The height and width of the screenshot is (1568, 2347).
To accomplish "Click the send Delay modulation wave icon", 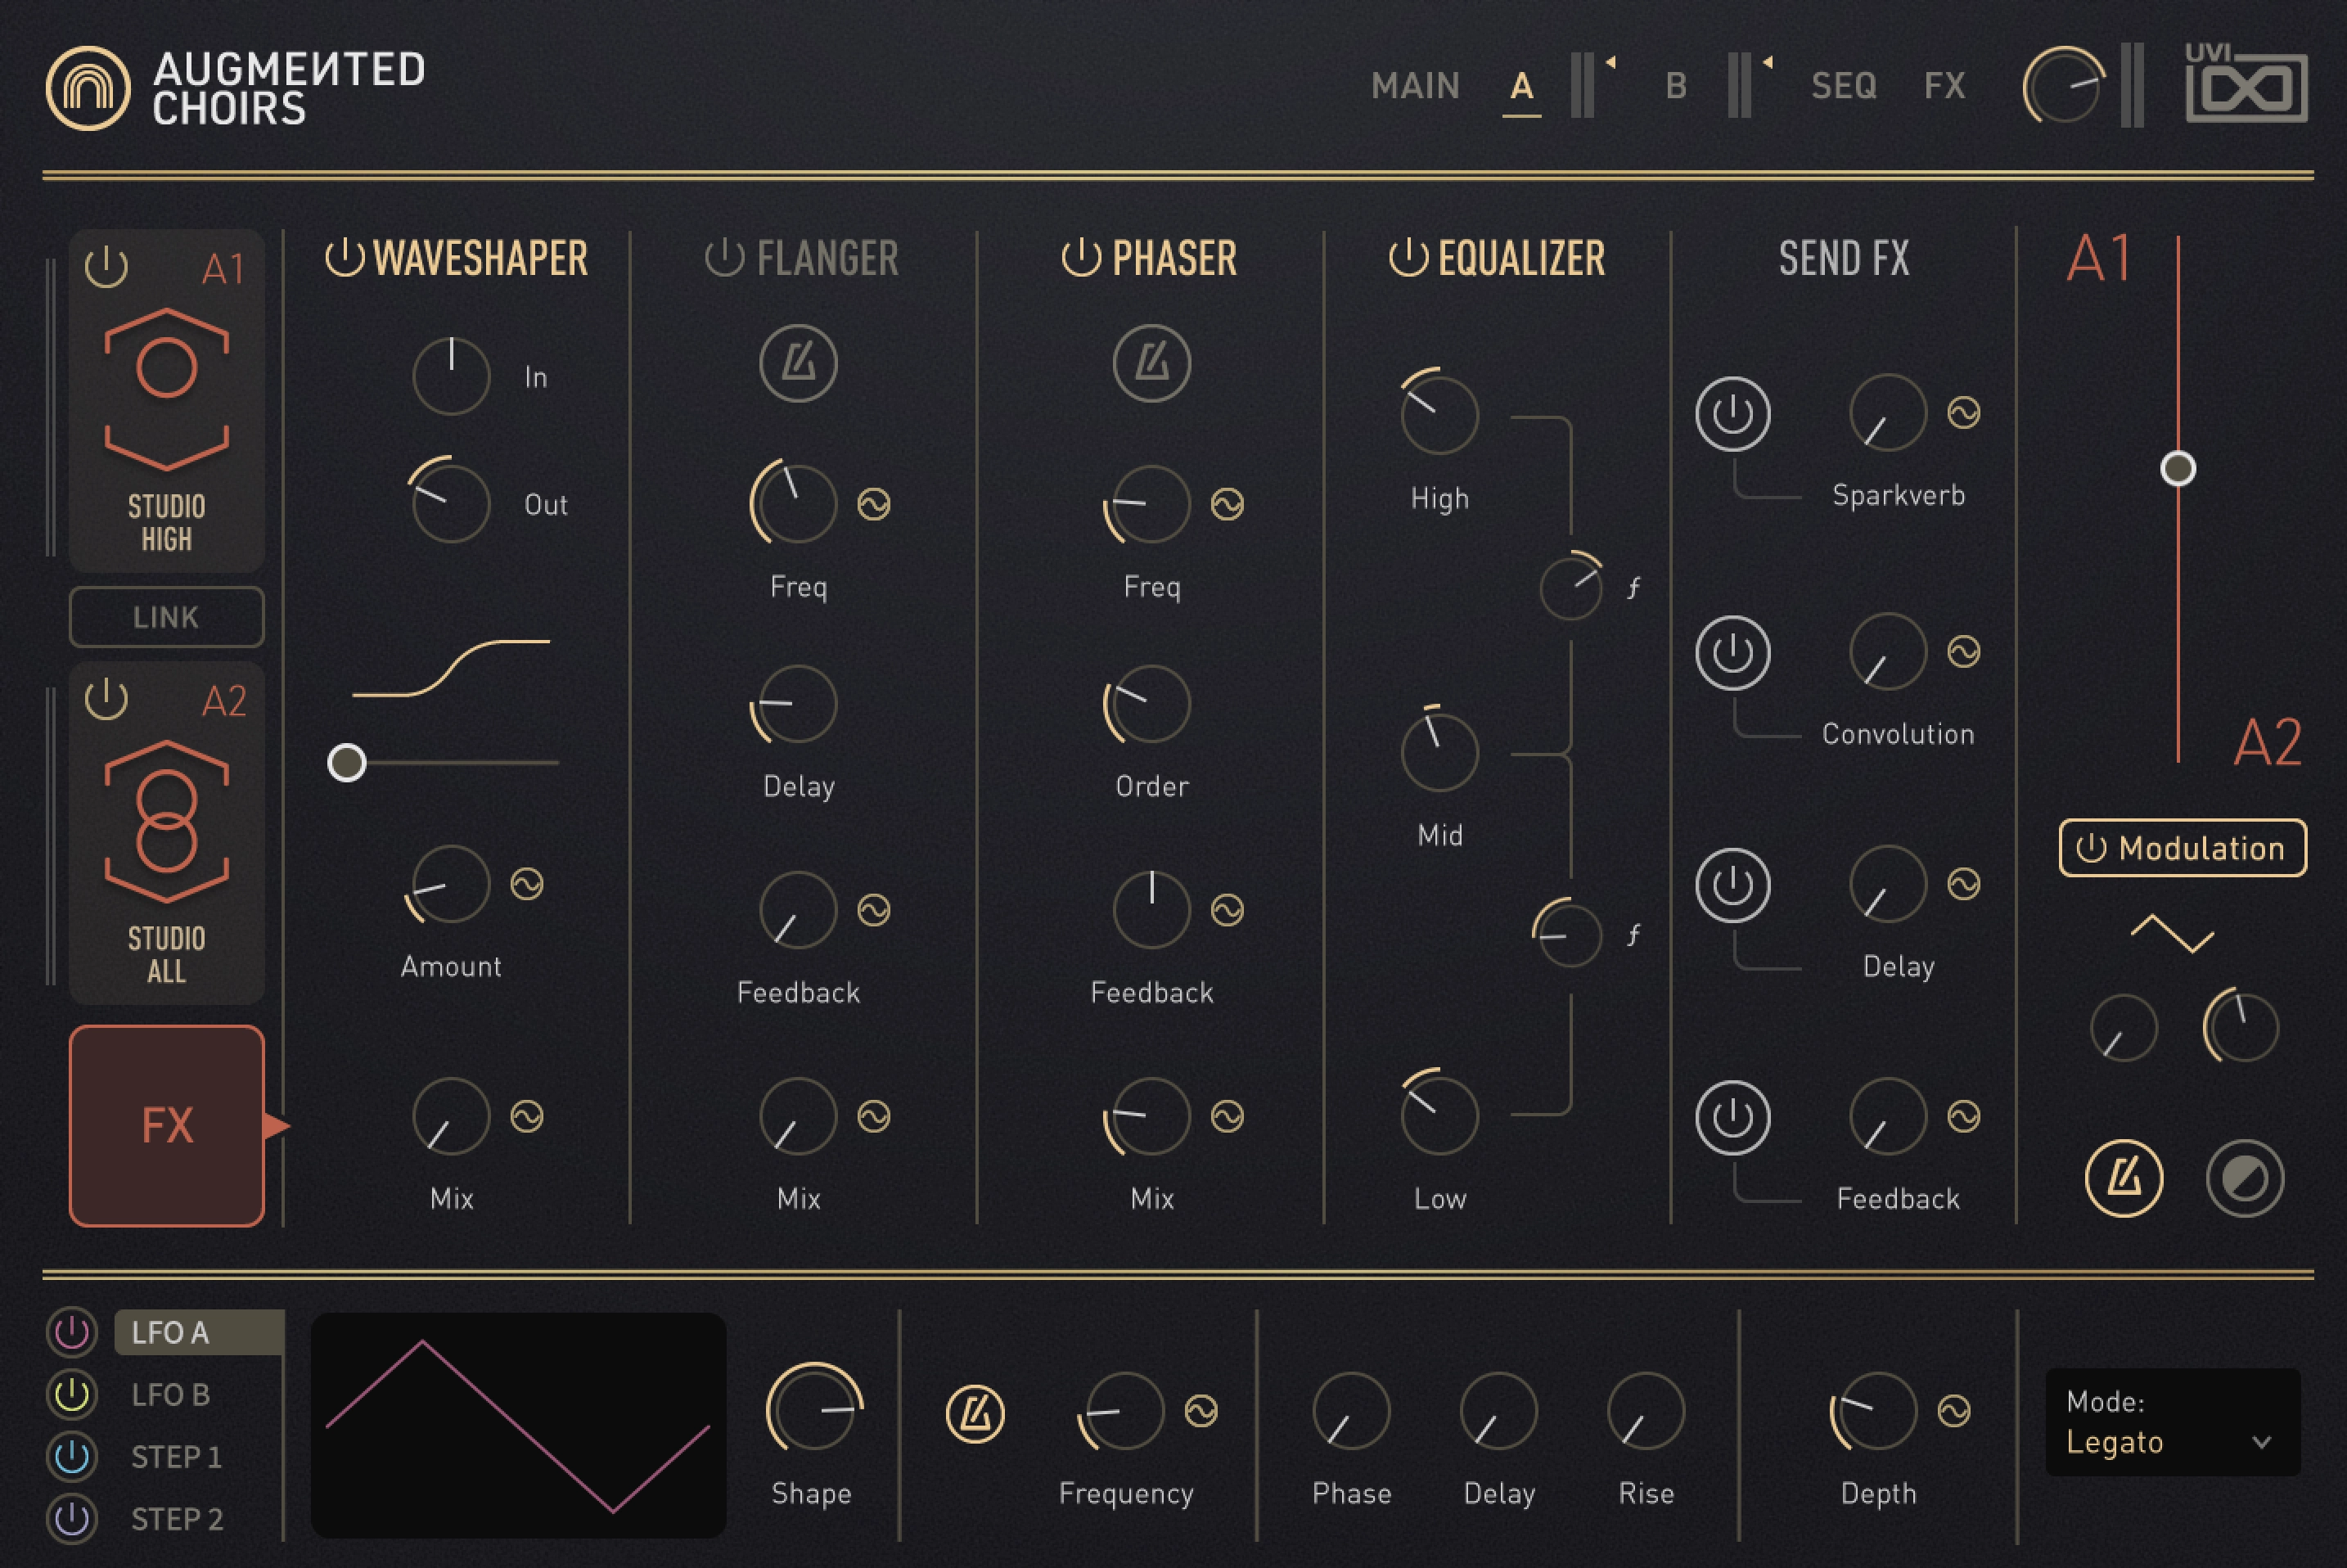I will (x=1964, y=884).
